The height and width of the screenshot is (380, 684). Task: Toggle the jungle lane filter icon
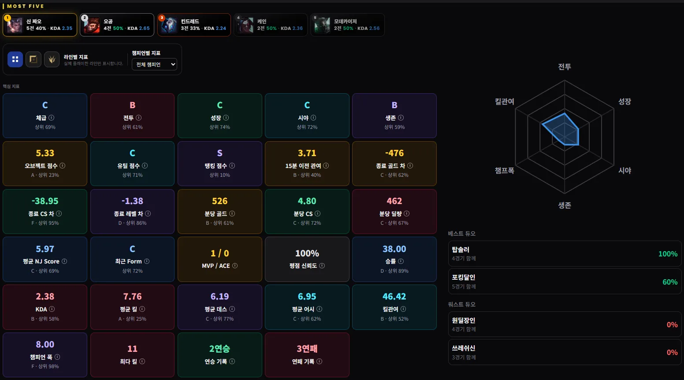click(x=52, y=59)
